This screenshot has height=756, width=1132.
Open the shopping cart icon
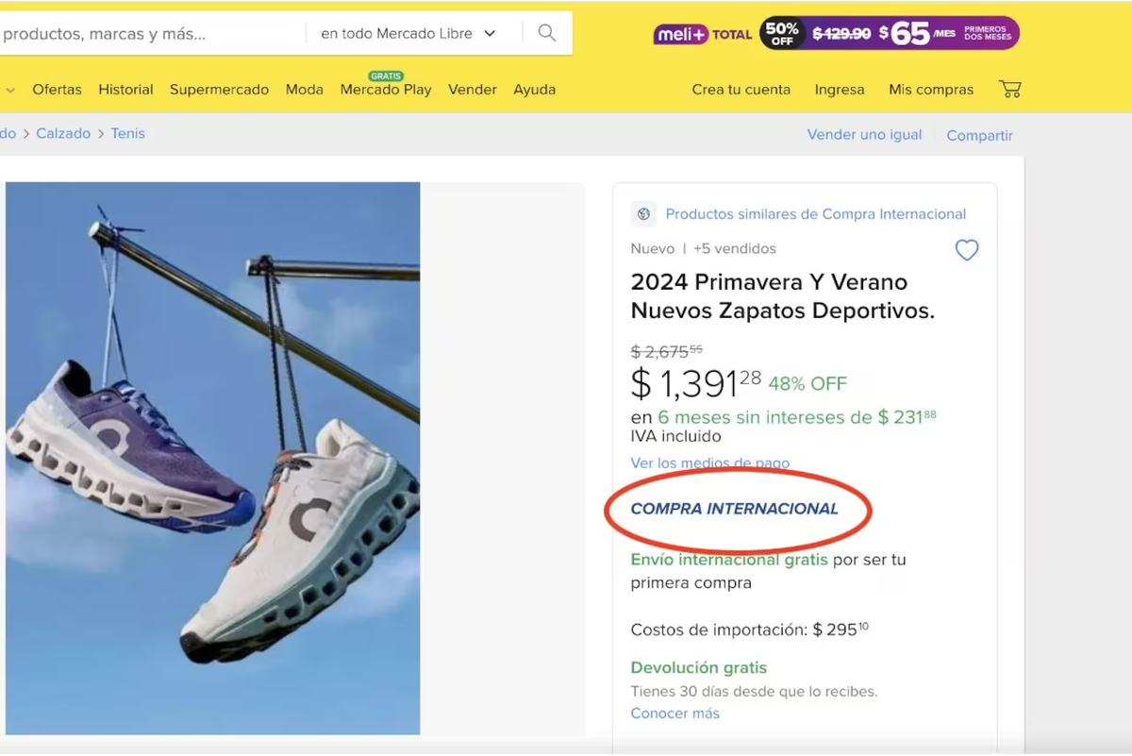pos(1010,89)
